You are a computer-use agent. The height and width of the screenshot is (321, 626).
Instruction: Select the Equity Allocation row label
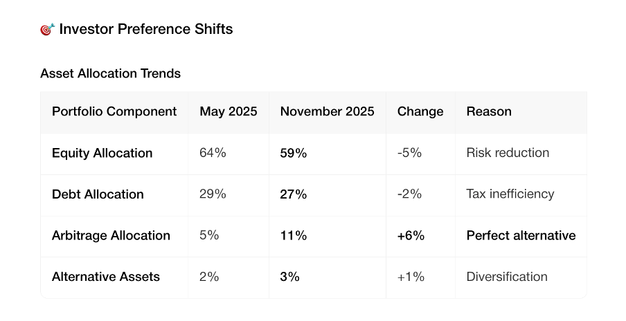click(x=102, y=153)
